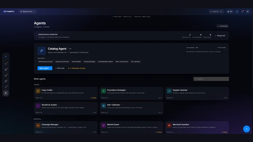Click the Scorecard chart icon
The image size is (253, 142).
[218, 26]
